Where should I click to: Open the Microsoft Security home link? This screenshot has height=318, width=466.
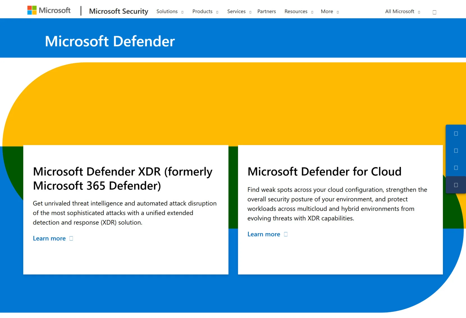pyautogui.click(x=118, y=11)
